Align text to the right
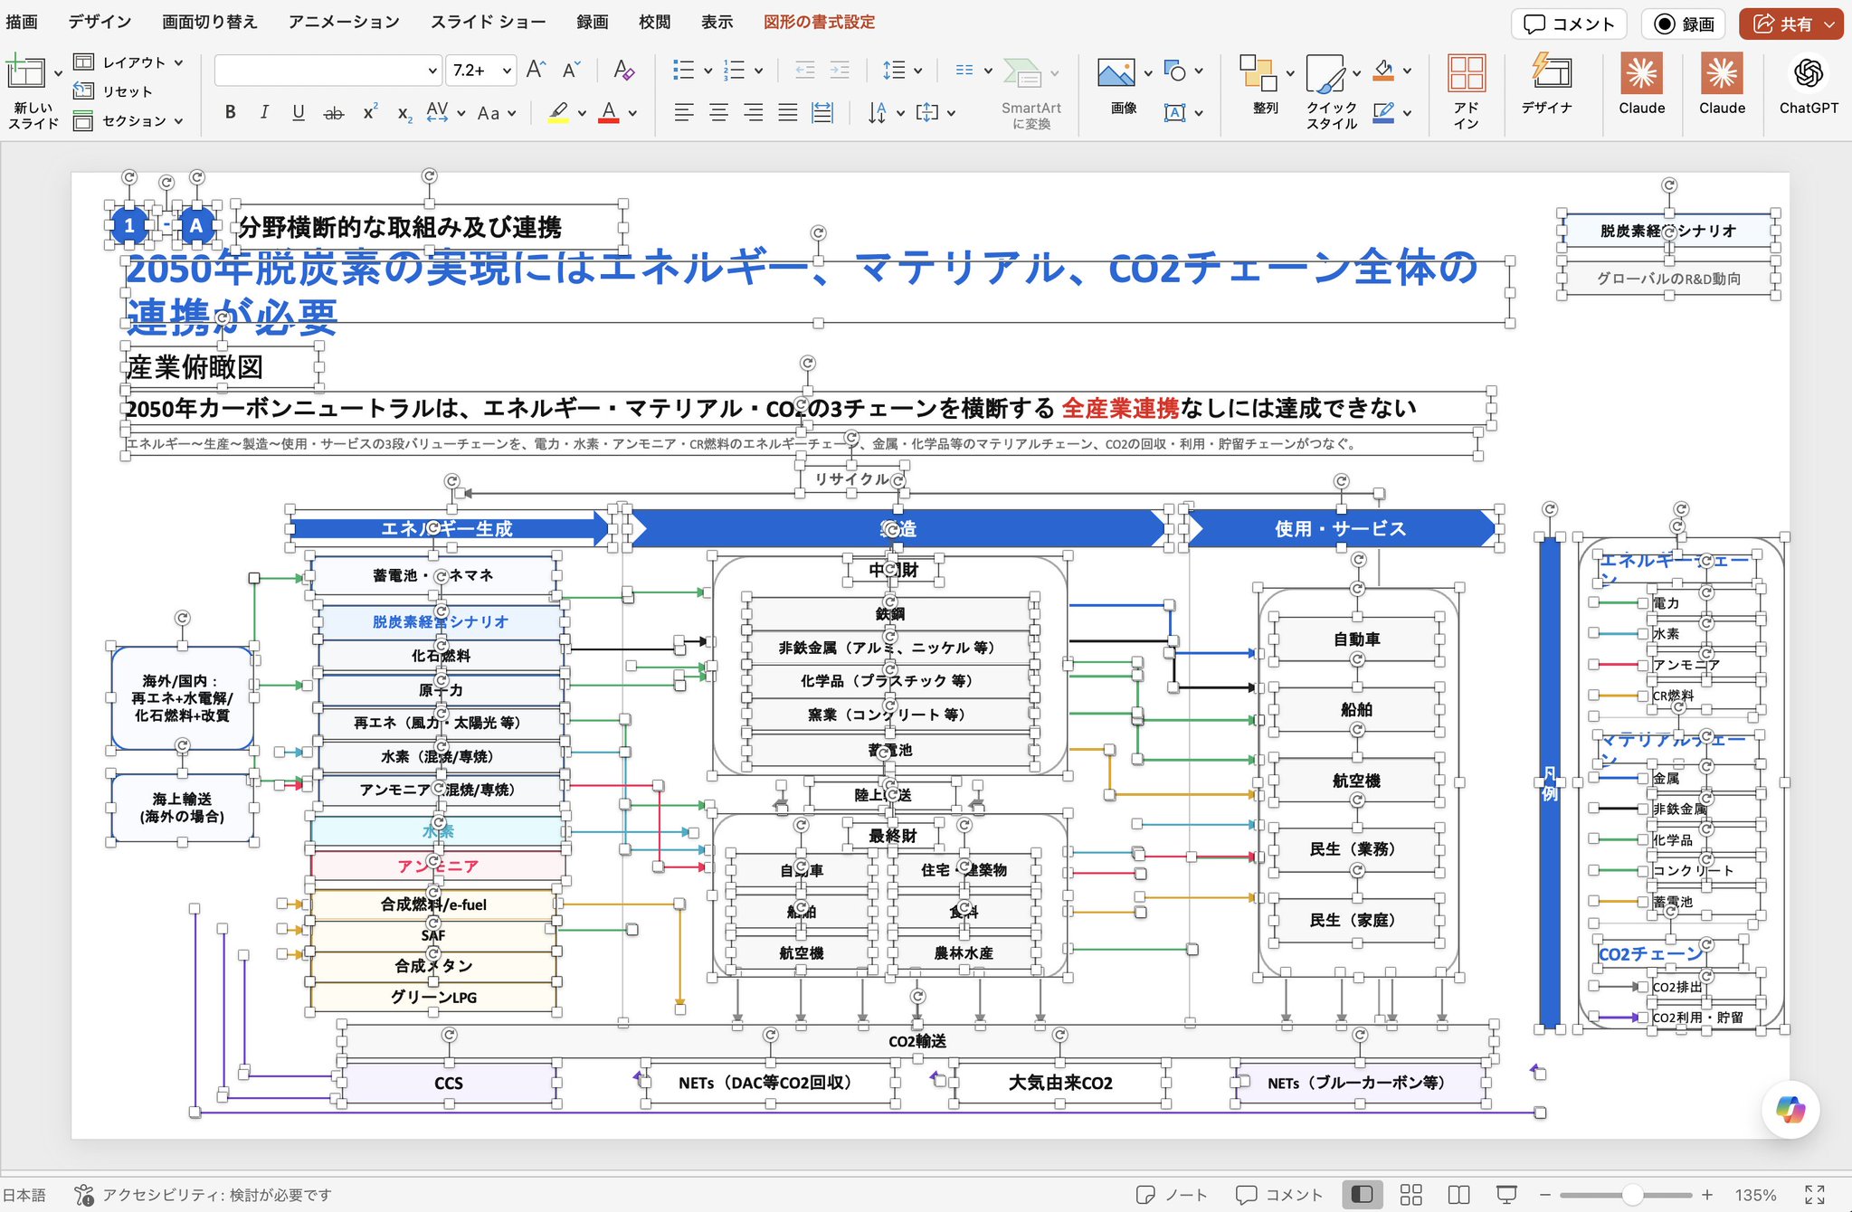The image size is (1852, 1212). (x=753, y=112)
